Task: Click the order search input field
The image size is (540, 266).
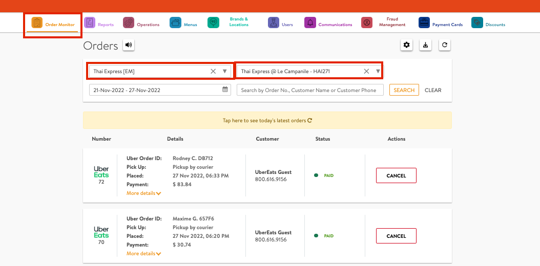Action: (x=310, y=90)
